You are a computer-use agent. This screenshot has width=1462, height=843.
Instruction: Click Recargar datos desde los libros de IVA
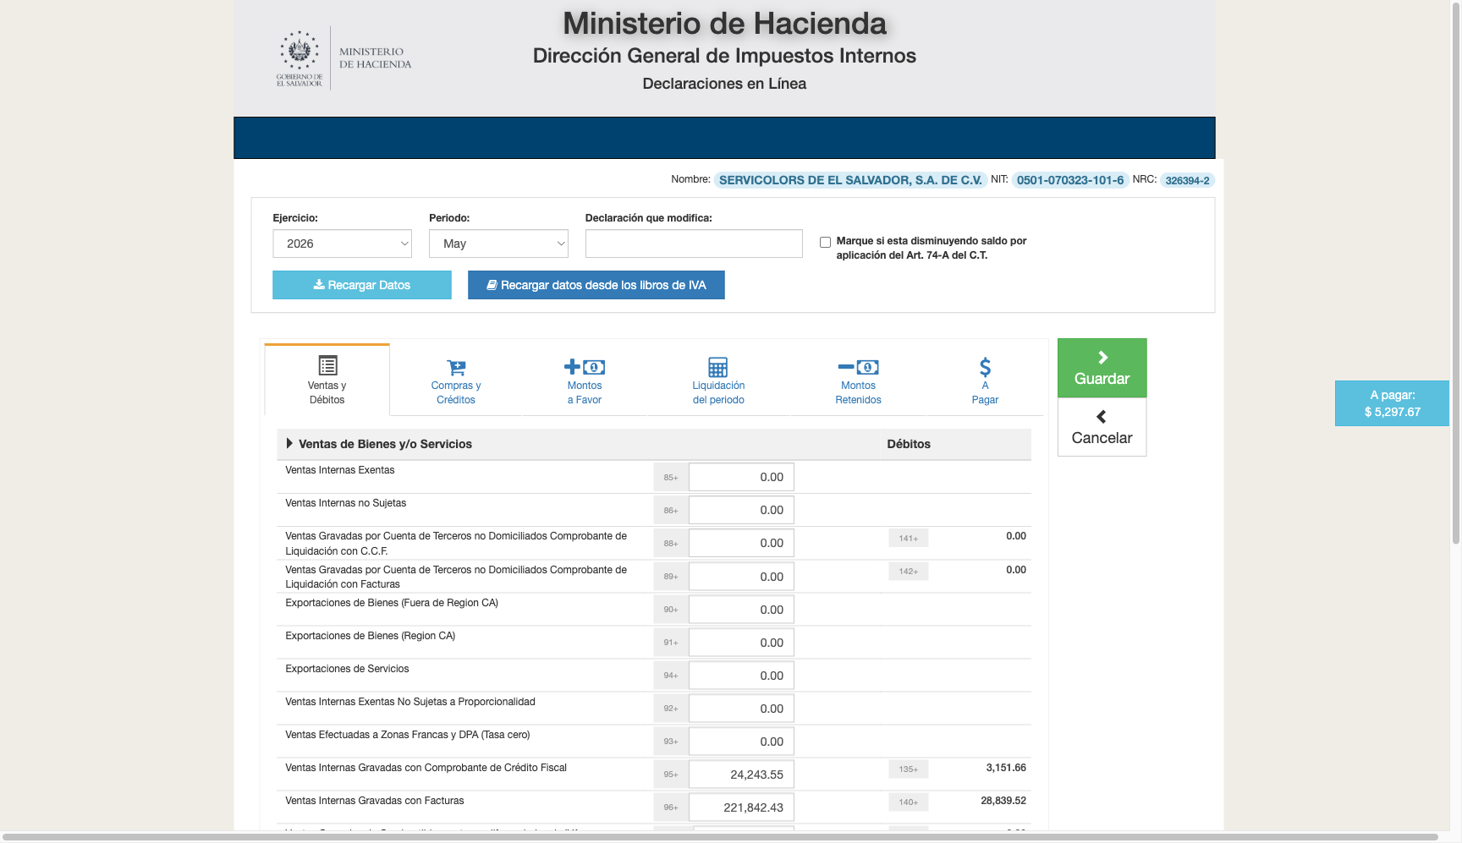click(x=596, y=285)
